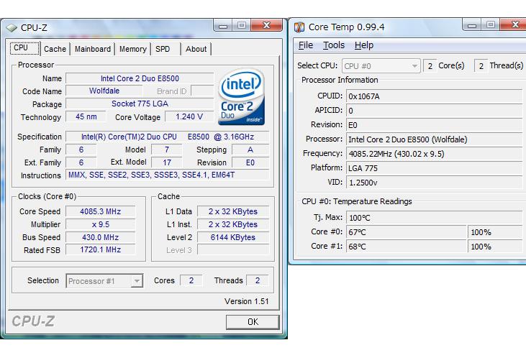
Task: Click the Processor field in Core Temp
Action: click(x=435, y=139)
